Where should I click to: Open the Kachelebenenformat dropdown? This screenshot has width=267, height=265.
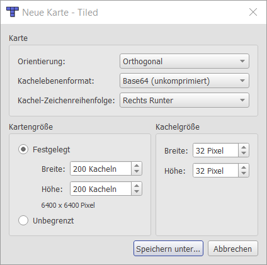click(x=185, y=81)
